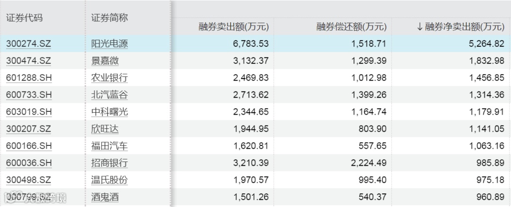Open the 欣旺达 stock name link
The width and height of the screenshot is (511, 207).
pyautogui.click(x=105, y=129)
